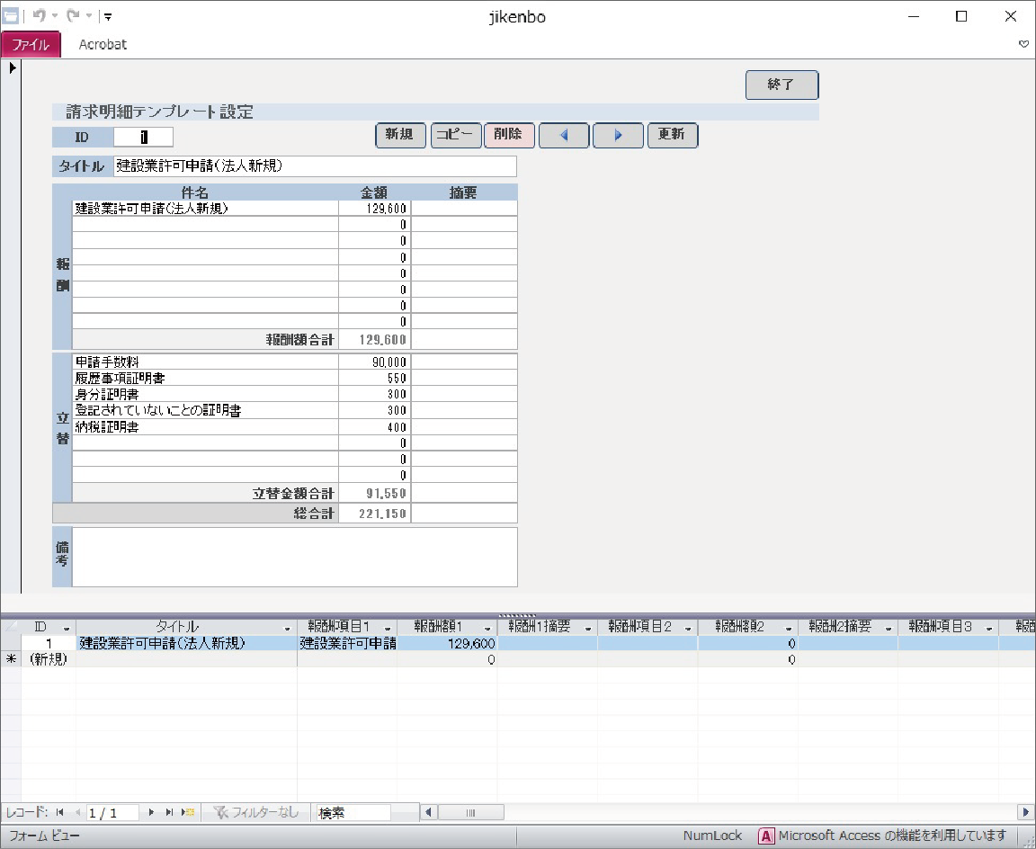Click into the 備考 notes text area
This screenshot has width=1036, height=849.
(x=294, y=557)
